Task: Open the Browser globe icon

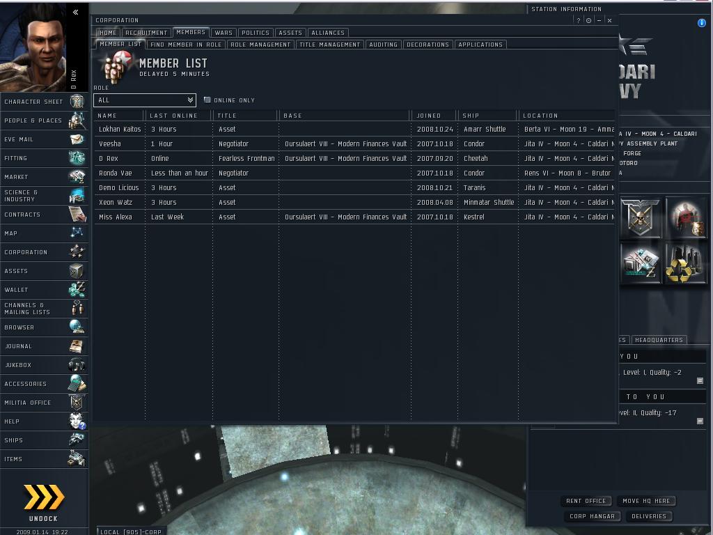Action: [x=77, y=327]
